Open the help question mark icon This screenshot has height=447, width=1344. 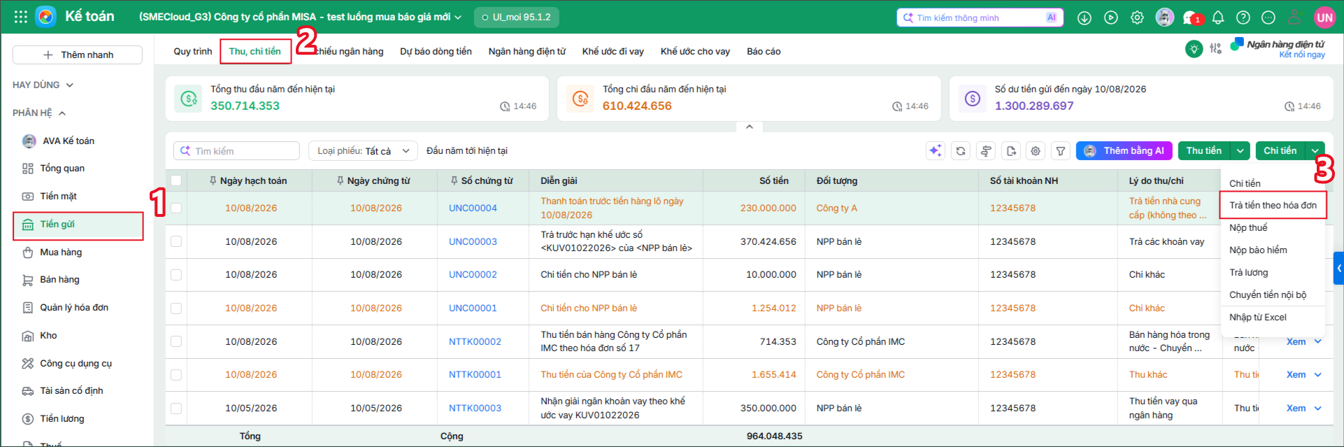tap(1243, 17)
